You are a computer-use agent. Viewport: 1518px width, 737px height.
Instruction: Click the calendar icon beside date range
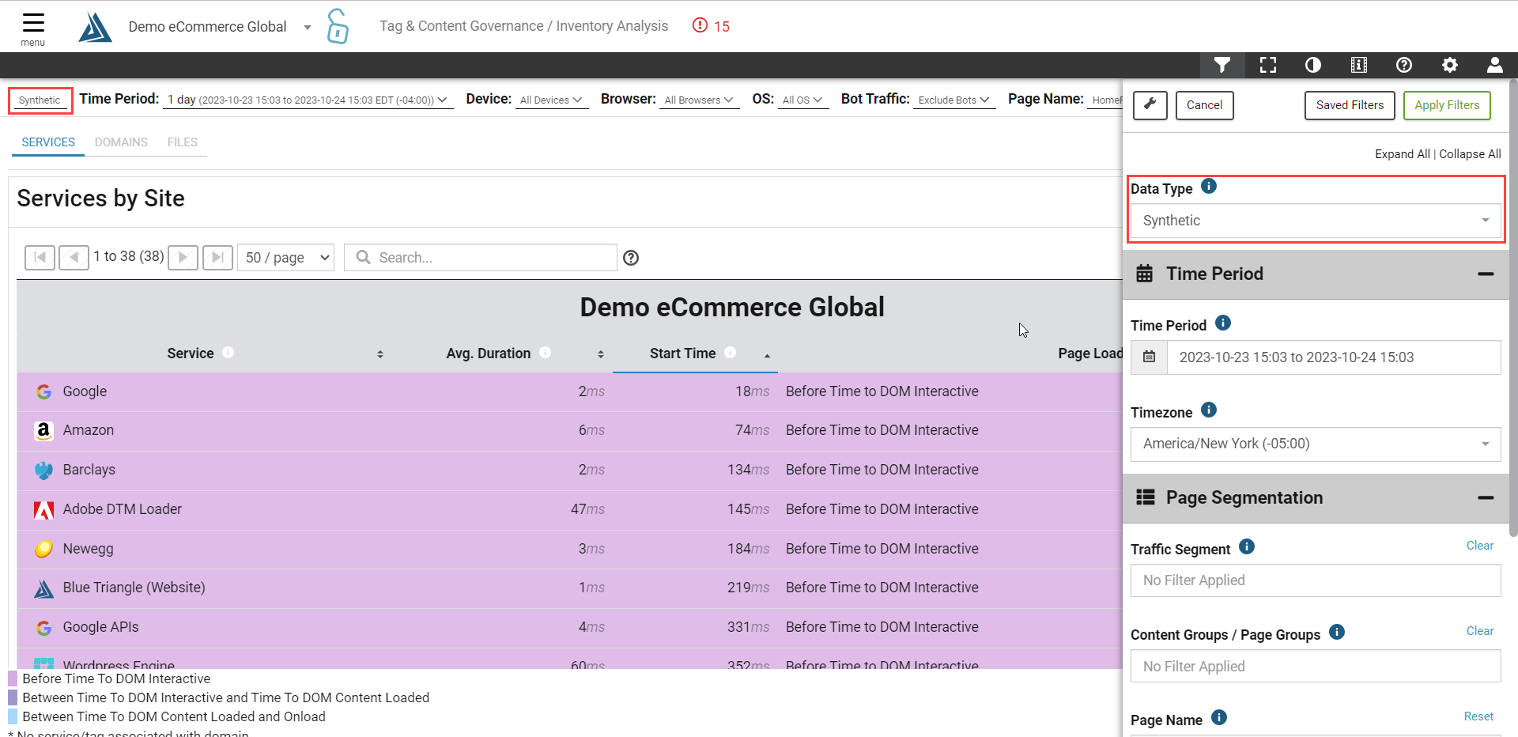[x=1150, y=357]
